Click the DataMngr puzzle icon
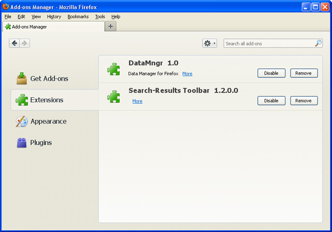The image size is (332, 232). point(113,69)
